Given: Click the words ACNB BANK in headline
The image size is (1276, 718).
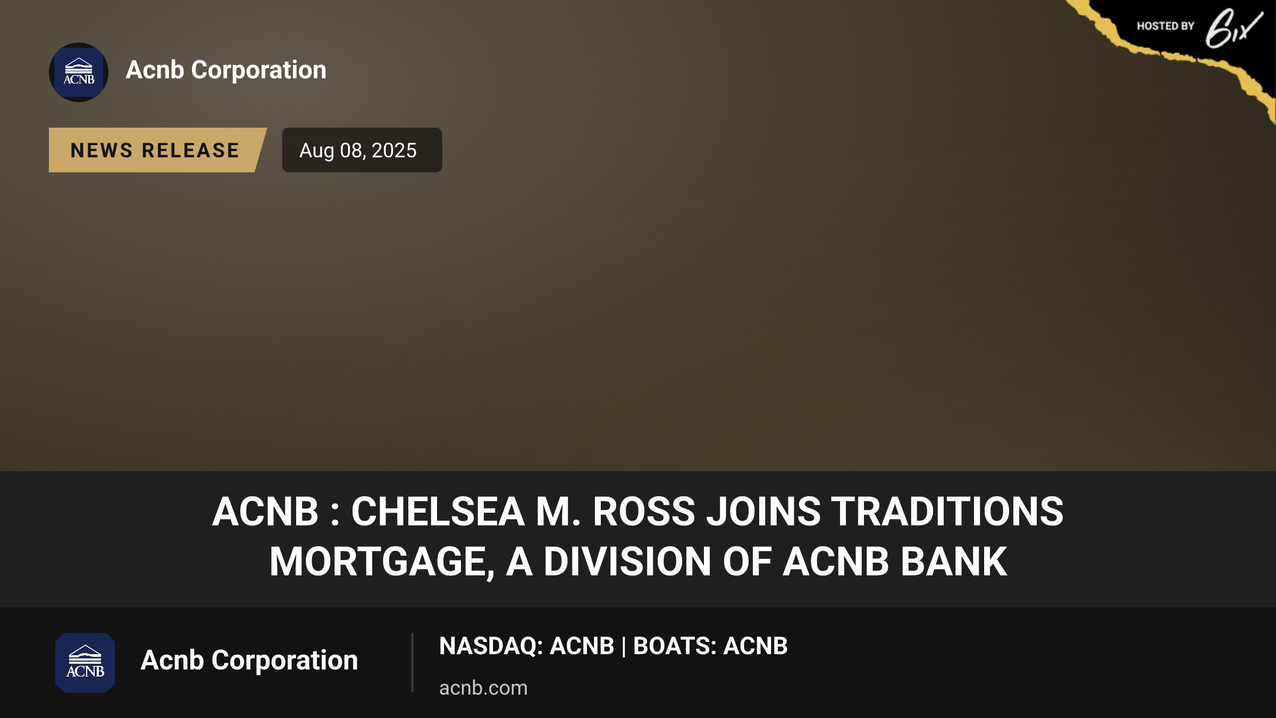Looking at the screenshot, I should [x=895, y=562].
